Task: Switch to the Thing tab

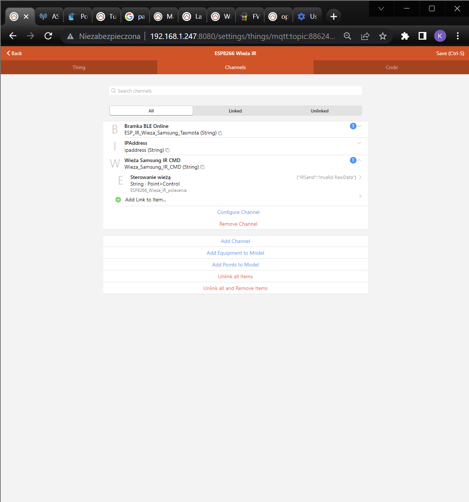Action: [x=79, y=67]
